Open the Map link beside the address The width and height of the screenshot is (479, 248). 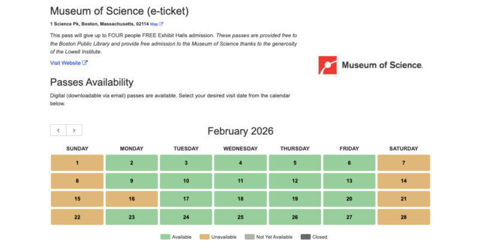(156, 24)
